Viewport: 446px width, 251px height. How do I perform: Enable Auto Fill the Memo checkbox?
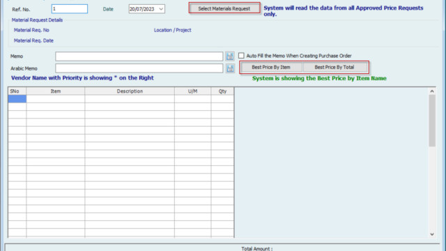click(x=241, y=56)
